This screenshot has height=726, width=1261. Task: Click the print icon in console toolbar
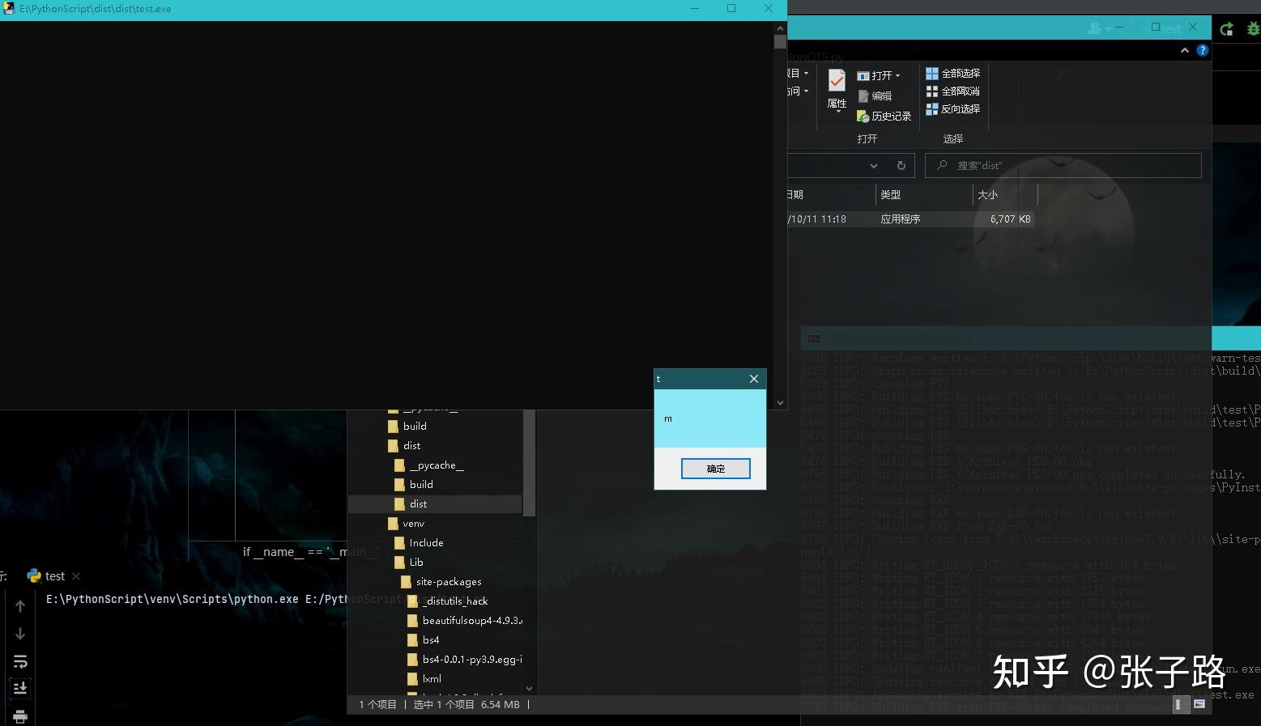(20, 717)
